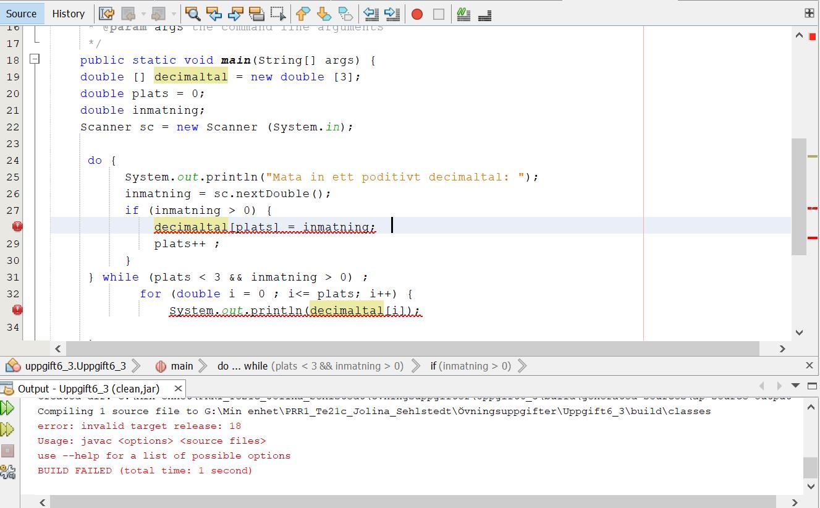Toggle Highlight Search with the stacked windows icon
The image size is (820, 508).
point(256,14)
